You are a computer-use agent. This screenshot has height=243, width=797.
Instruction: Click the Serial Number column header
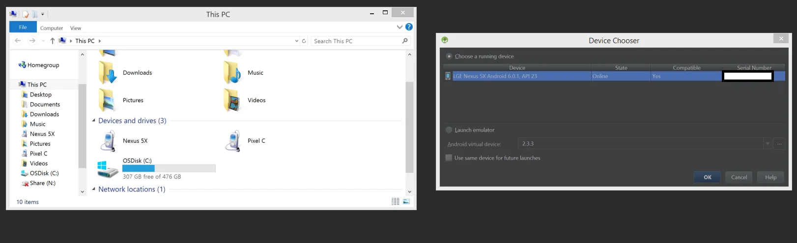754,68
